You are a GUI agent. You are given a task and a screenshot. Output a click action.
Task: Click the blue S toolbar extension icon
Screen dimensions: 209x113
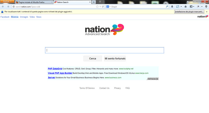[178, 7]
